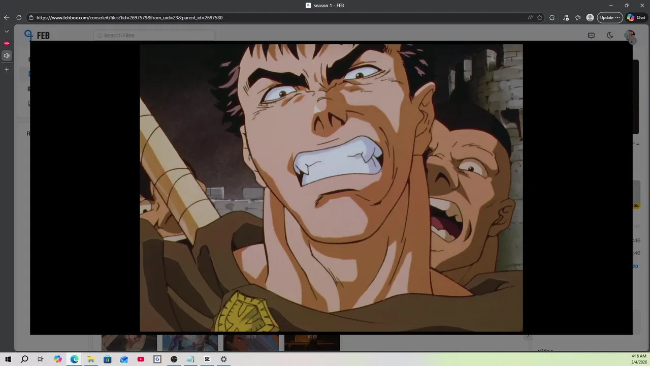This screenshot has width=650, height=366.
Task: Open the Copilot Chat button
Action: click(x=637, y=17)
